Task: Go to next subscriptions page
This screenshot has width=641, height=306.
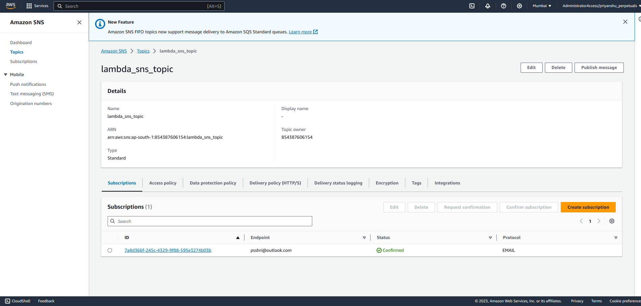Action: (599, 221)
